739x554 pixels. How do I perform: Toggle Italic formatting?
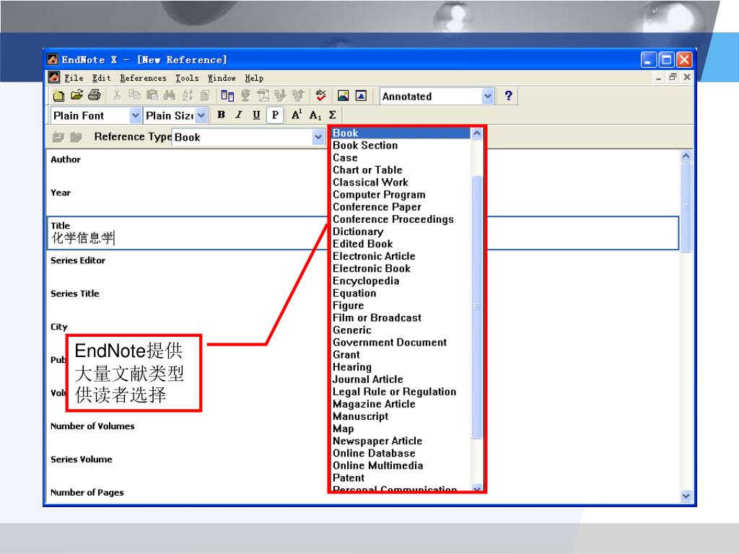tap(239, 115)
